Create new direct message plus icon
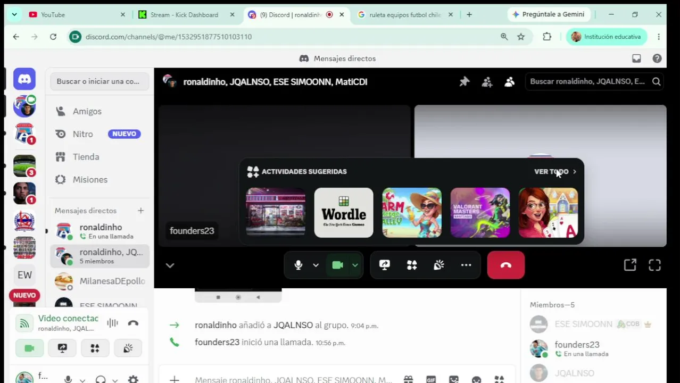Viewport: 680px width, 383px height. pos(140,211)
